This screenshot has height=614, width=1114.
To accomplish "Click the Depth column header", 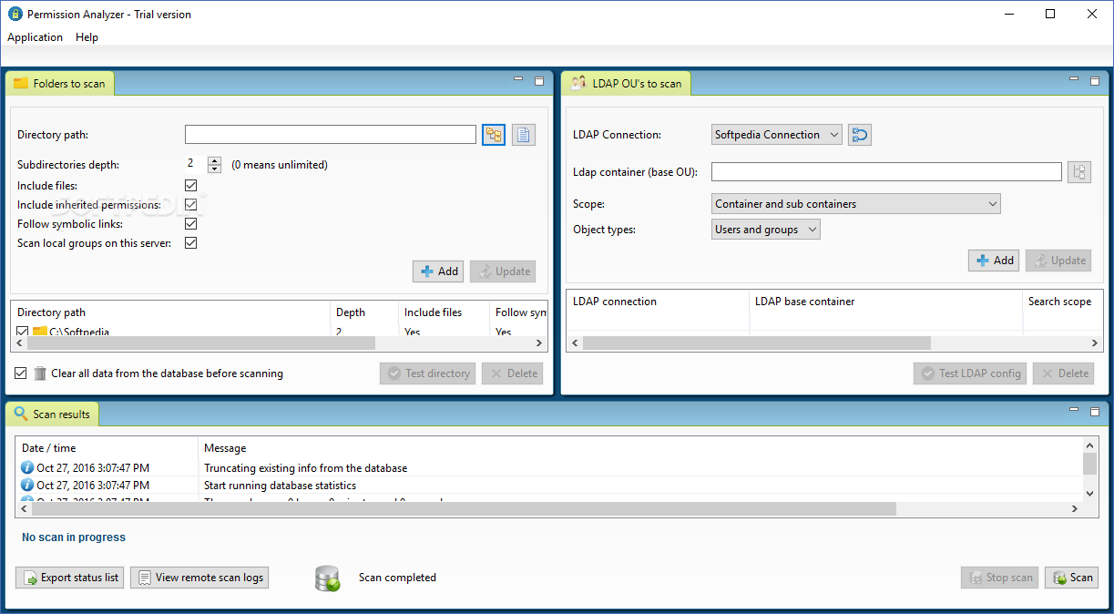I will click(x=364, y=312).
